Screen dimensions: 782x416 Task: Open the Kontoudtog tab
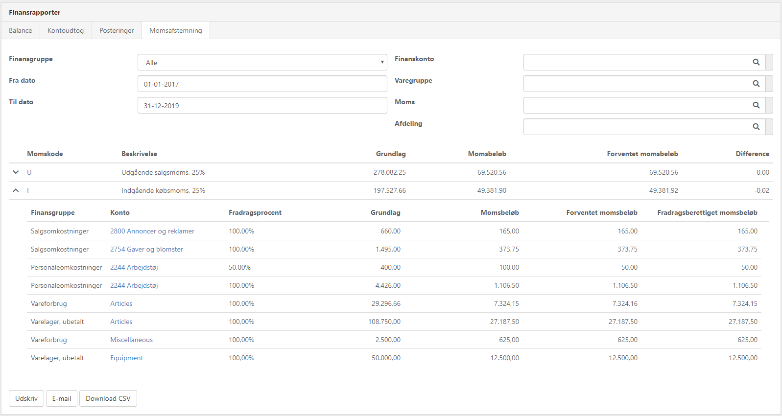click(x=66, y=30)
